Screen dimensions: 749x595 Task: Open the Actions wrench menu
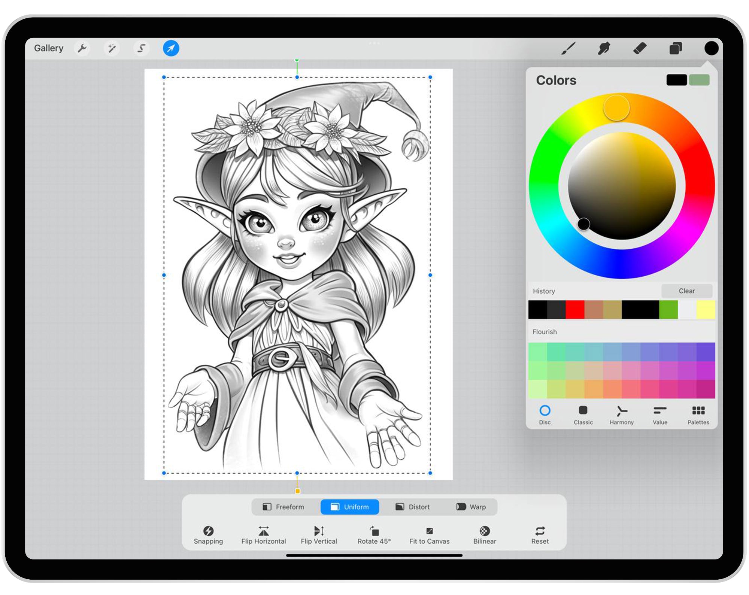click(82, 48)
